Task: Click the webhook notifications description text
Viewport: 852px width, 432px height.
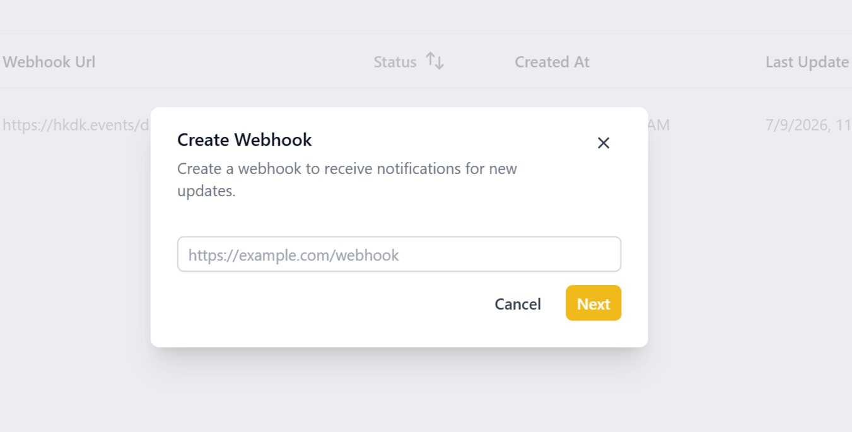Action: [347, 180]
